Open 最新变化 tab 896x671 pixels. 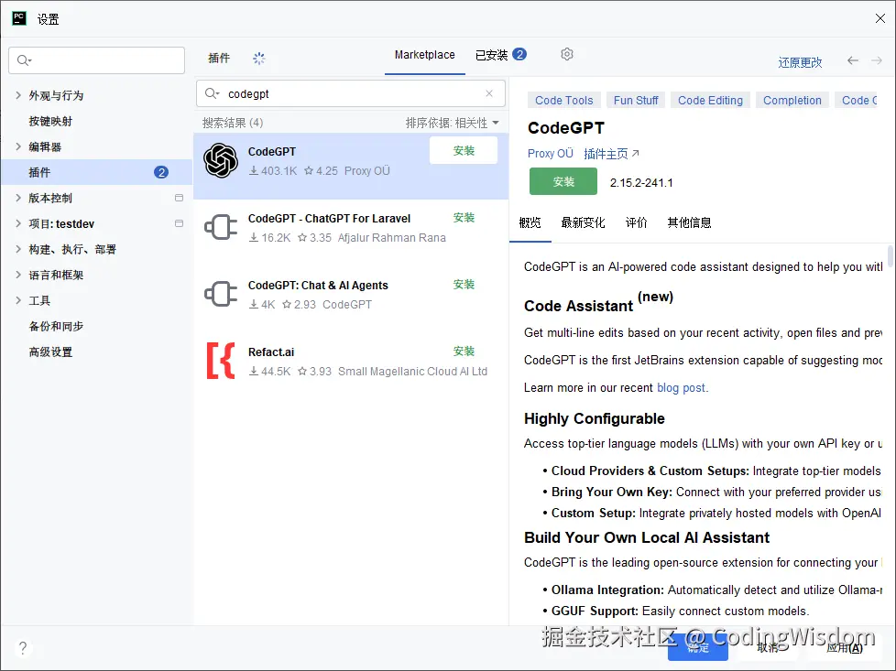coord(583,222)
